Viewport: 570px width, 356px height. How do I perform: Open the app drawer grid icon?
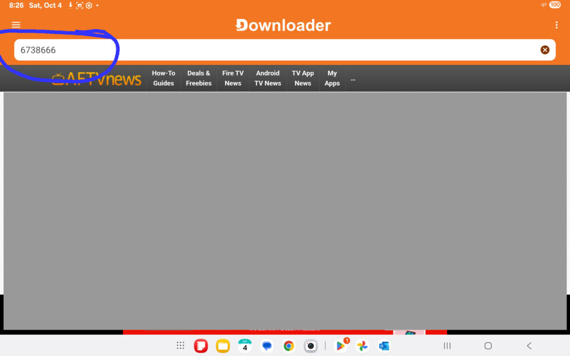pyautogui.click(x=180, y=345)
